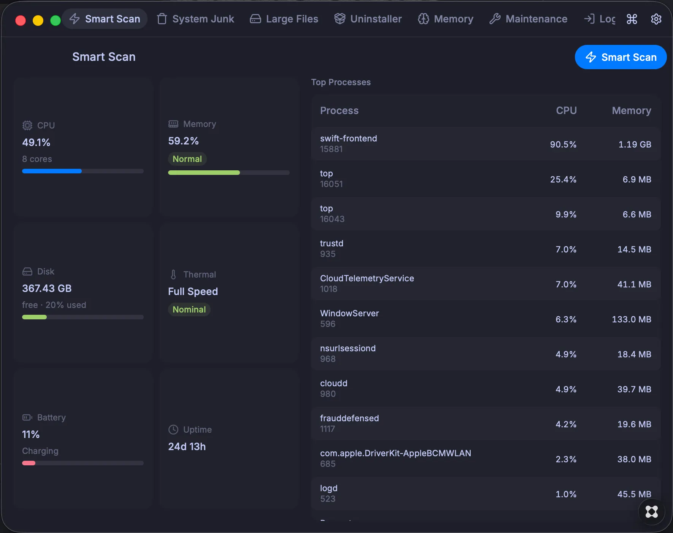Viewport: 673px width, 533px height.
Task: Click the wrench icon beside Maintenance
Action: point(495,19)
